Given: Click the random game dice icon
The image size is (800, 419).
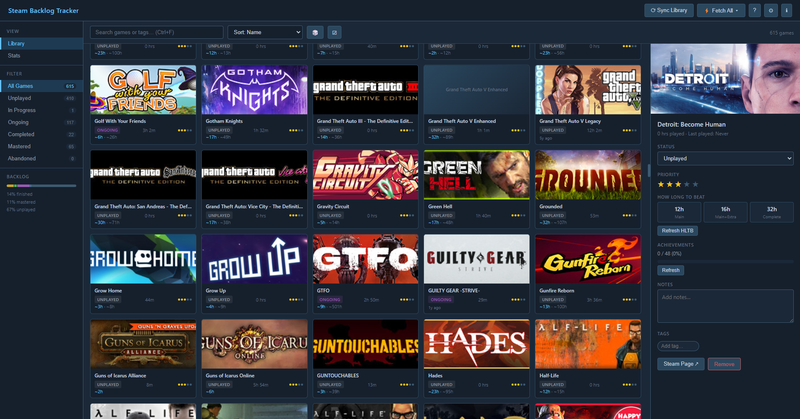Looking at the screenshot, I should point(315,32).
